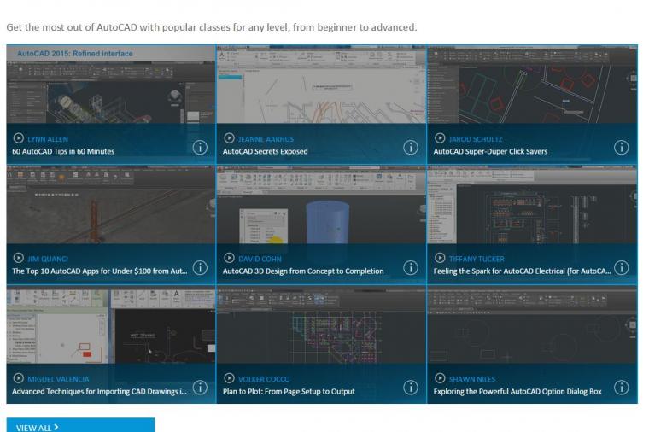
Task: Open Feeling the Spark for AutoCAD Electrical title
Action: pyautogui.click(x=523, y=271)
